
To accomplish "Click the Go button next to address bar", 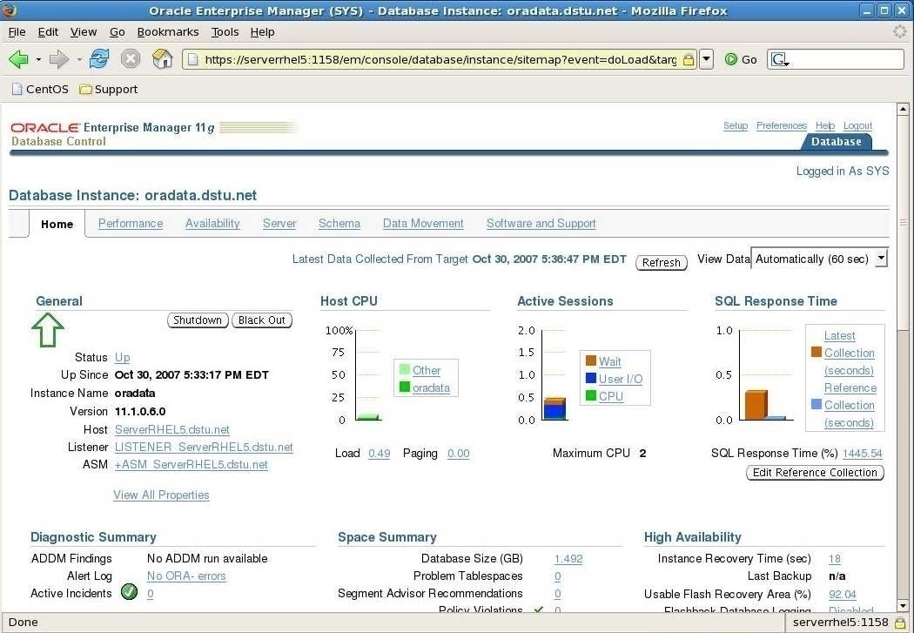I will (740, 59).
